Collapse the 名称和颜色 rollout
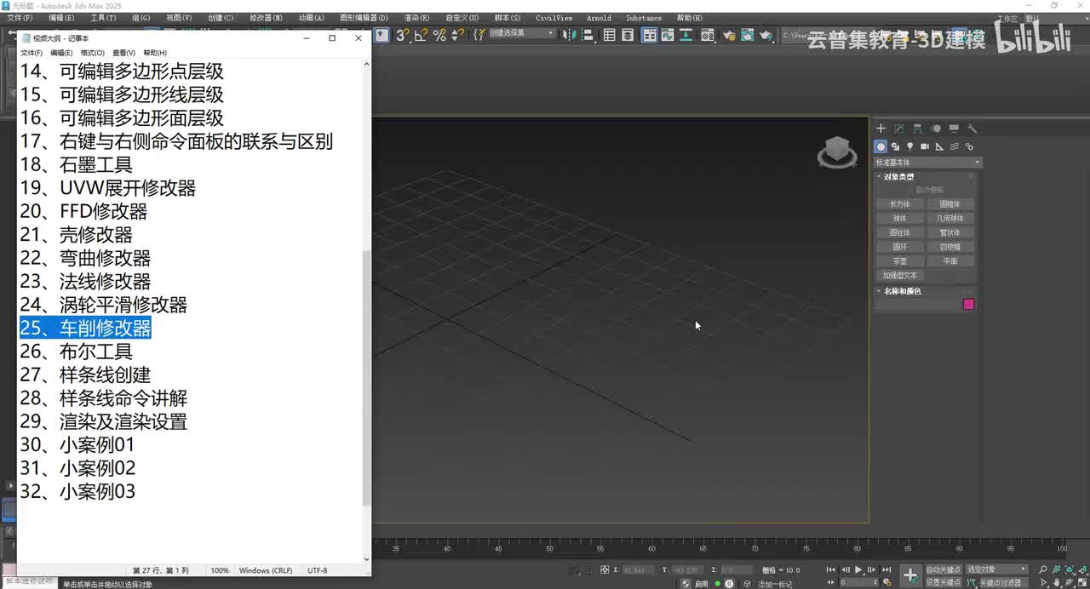1090x589 pixels. click(x=902, y=291)
